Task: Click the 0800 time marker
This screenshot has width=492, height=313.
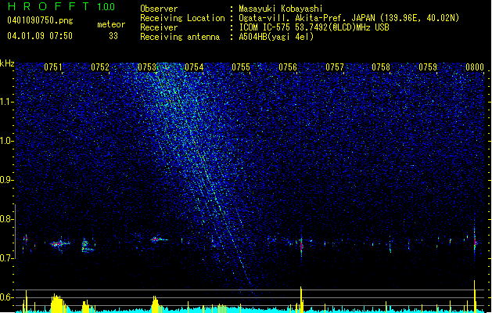Action: tap(475, 67)
